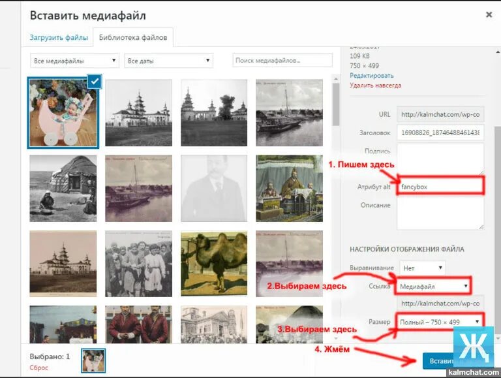Click the media grid scroll-up arrow
The height and width of the screenshot is (378, 501).
click(335, 78)
